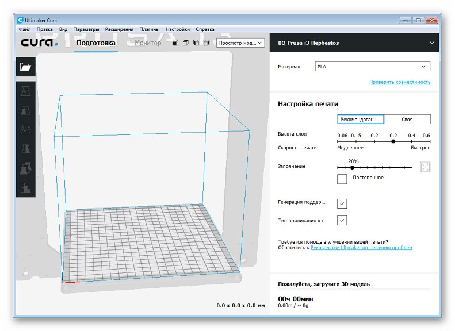
Task: Switch to the Подготовка tab
Action: click(95, 43)
